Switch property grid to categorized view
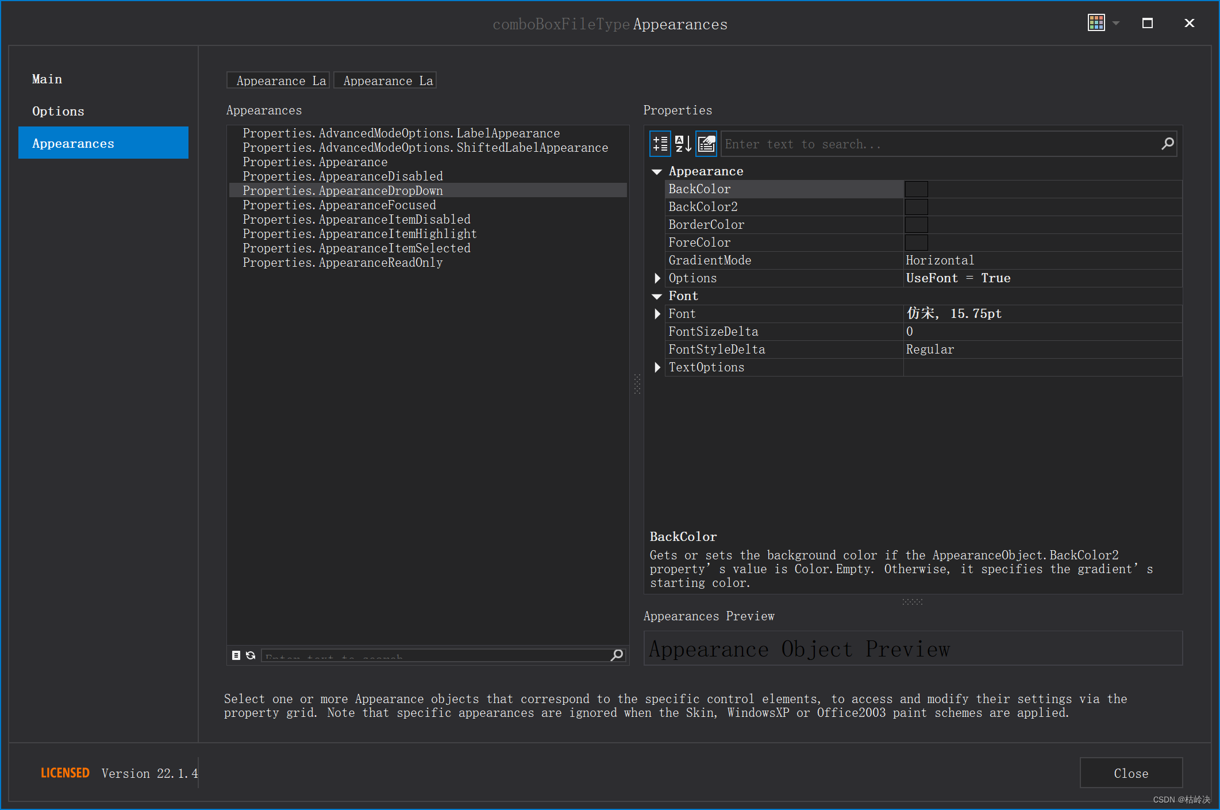The height and width of the screenshot is (810, 1220). [660, 144]
